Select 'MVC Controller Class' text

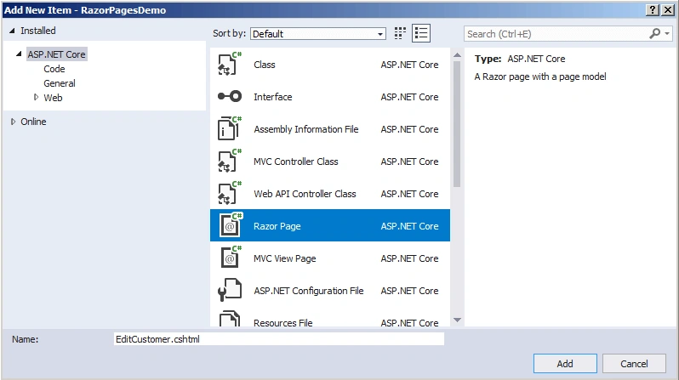[296, 162]
